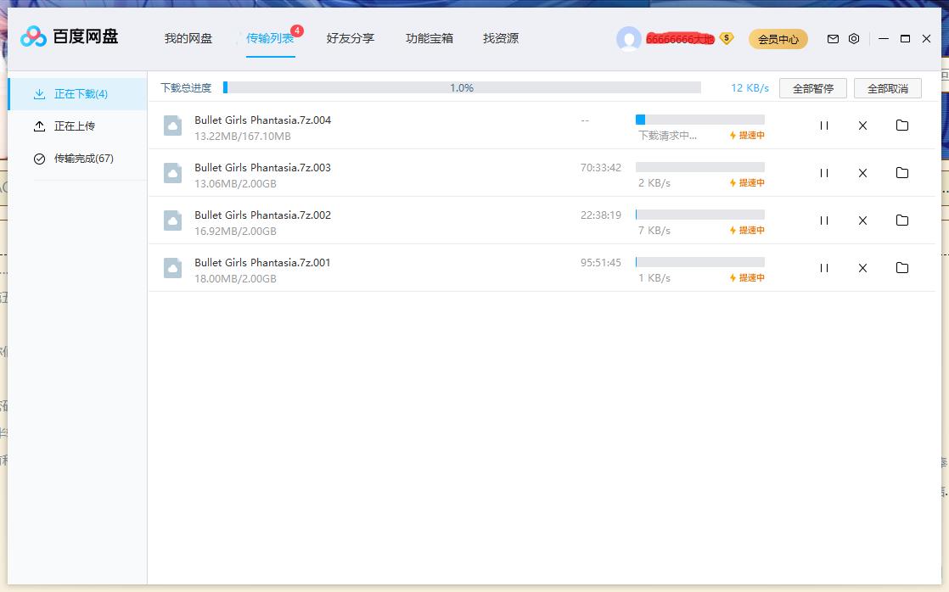Click speed 7 KB/s on 7z.002
Screen dimensions: 949x592
pos(654,231)
